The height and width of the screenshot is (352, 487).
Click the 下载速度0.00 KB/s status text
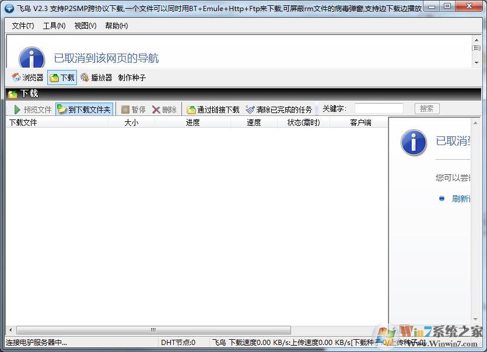tap(259, 342)
